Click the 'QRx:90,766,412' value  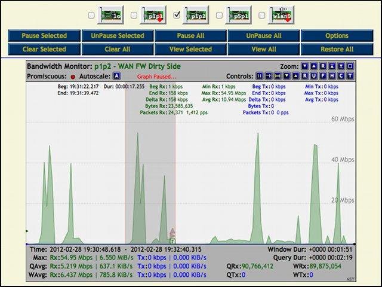click(250, 266)
